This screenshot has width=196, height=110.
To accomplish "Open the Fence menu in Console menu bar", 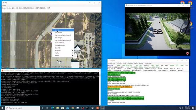I will [141, 63].
